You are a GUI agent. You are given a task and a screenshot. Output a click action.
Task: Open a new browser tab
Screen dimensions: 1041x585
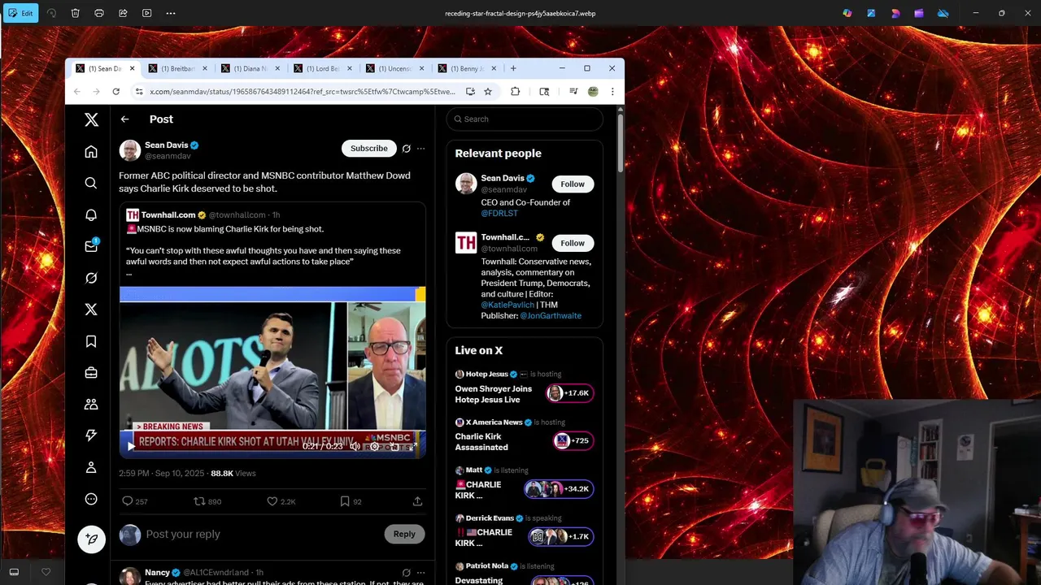(x=513, y=68)
